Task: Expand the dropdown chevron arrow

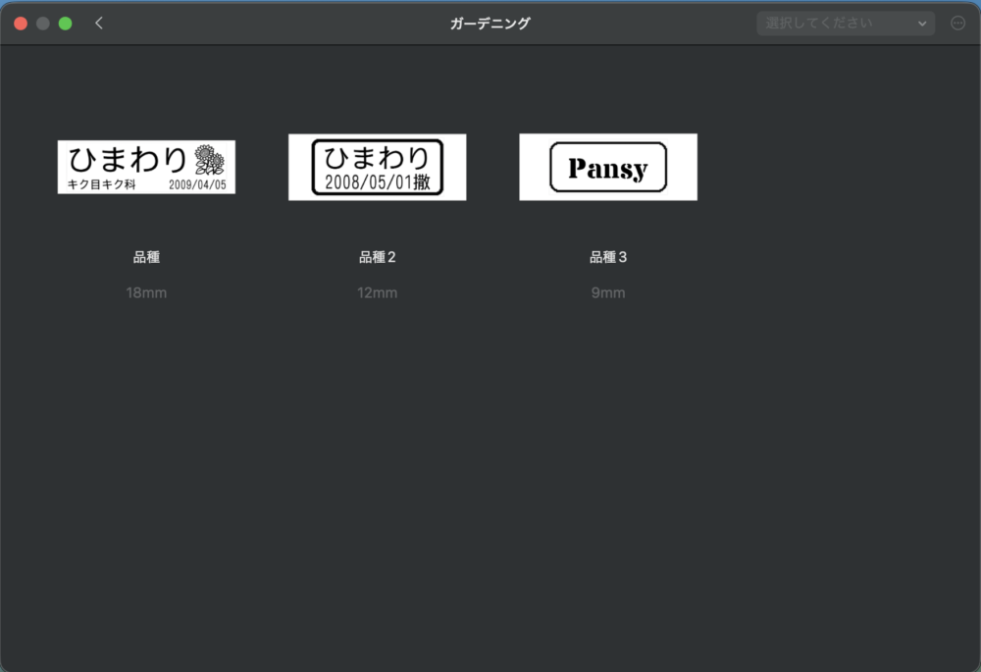Action: click(x=920, y=23)
